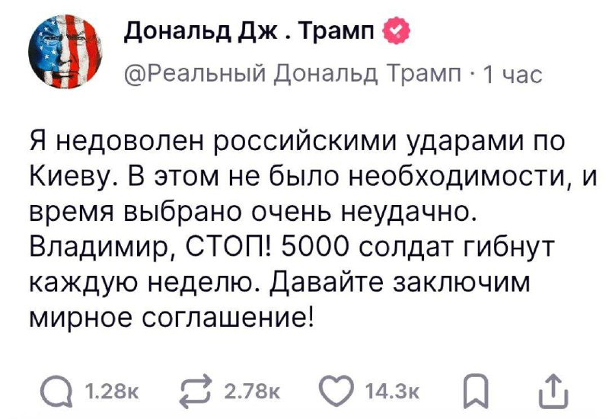Click the phrase 'Владимир, СТОП!'
The width and height of the screenshot is (609, 419).
point(141,248)
